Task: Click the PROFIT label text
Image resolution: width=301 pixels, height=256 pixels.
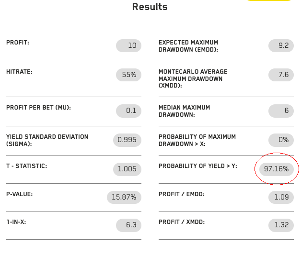Action: [x=18, y=43]
